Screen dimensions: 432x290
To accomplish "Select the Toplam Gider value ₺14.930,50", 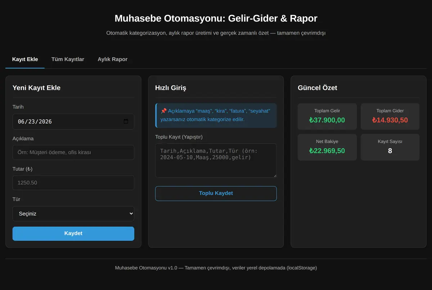I will (x=390, y=120).
